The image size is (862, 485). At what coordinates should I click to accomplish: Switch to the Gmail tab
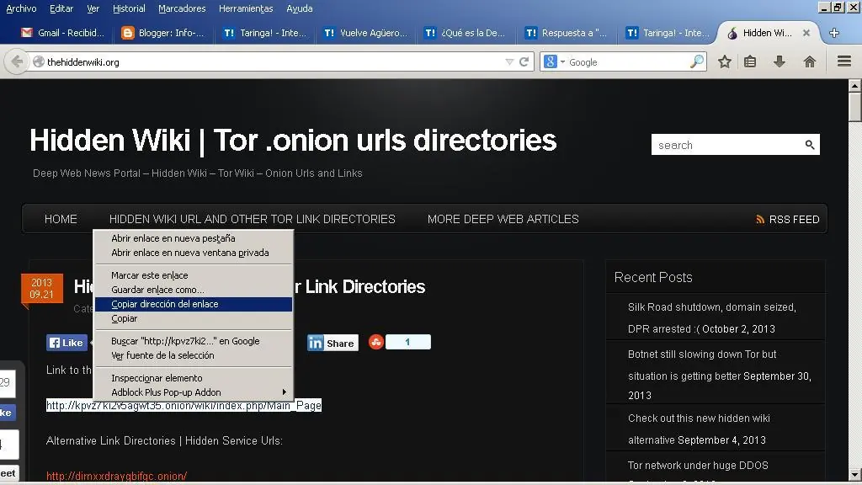62,33
